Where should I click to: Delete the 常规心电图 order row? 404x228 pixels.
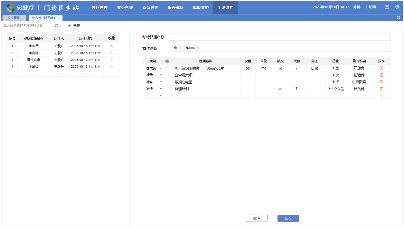click(x=381, y=82)
